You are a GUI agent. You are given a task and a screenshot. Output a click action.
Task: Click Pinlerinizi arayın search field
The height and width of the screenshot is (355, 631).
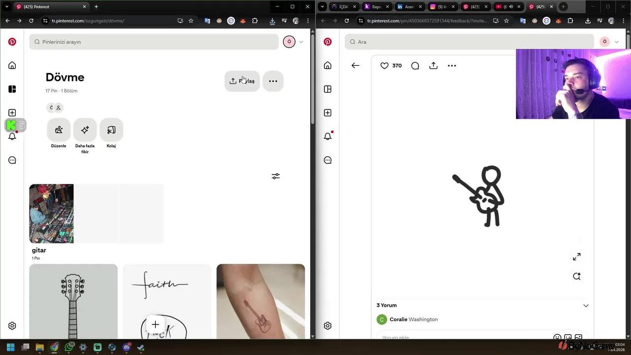click(154, 42)
